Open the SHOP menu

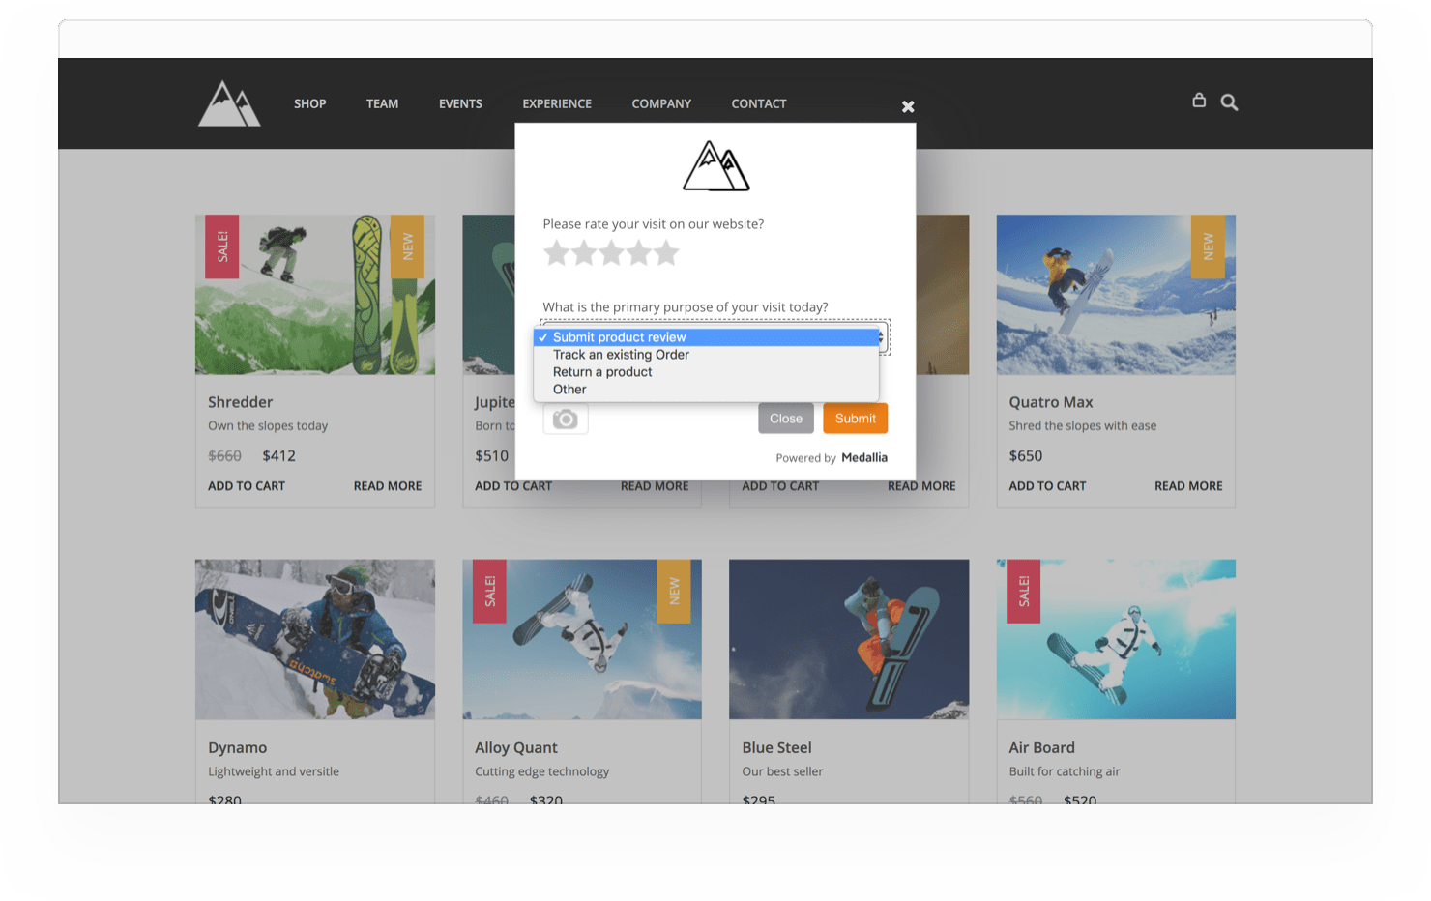(x=309, y=103)
